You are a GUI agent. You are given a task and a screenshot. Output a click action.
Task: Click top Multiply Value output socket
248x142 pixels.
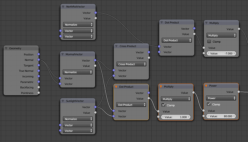(x=239, y=29)
